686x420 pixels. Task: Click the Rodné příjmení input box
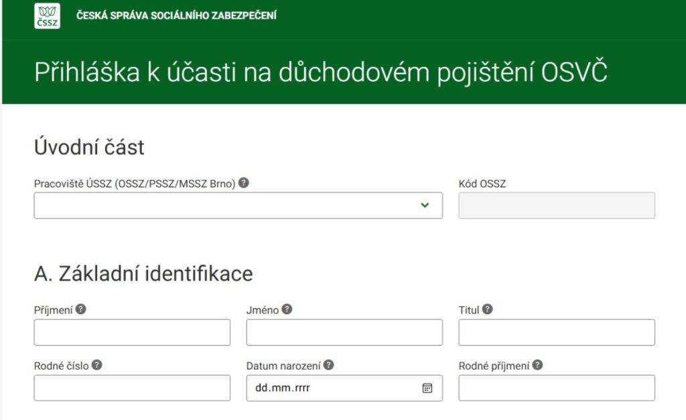click(556, 389)
